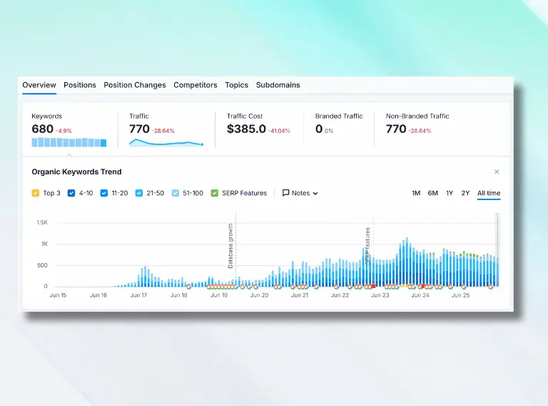Image resolution: width=548 pixels, height=406 pixels.
Task: Select the Topics tab
Action: pos(237,85)
